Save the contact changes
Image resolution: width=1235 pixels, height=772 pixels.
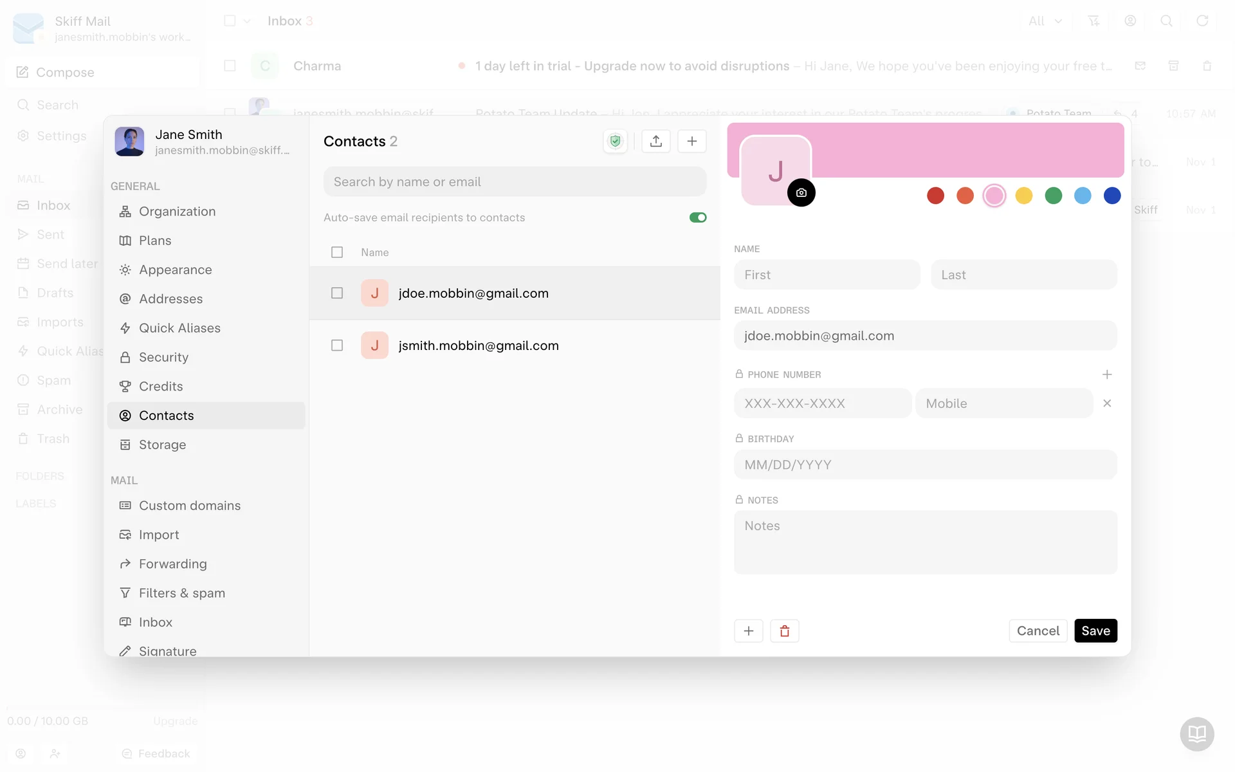tap(1095, 631)
